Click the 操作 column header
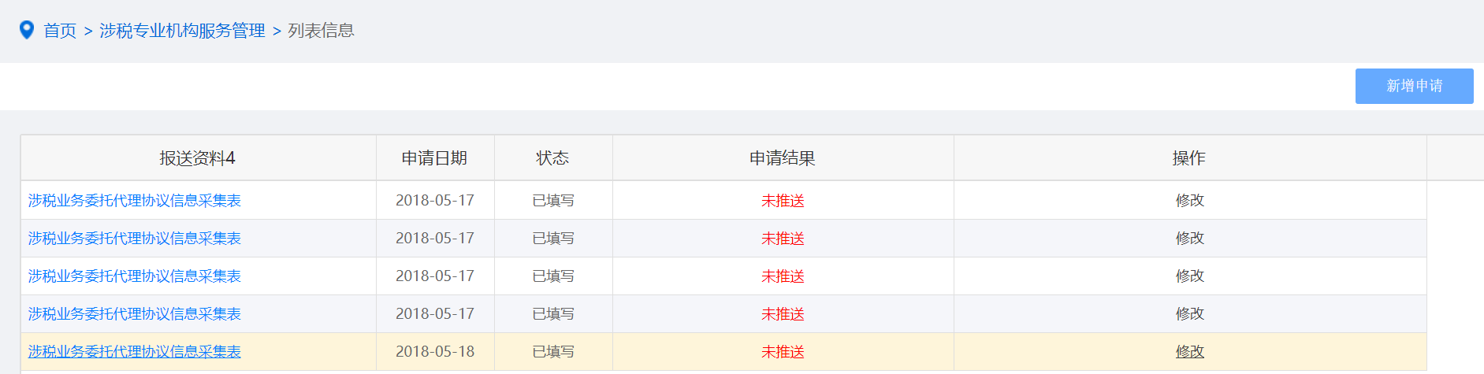 pyautogui.click(x=1189, y=158)
